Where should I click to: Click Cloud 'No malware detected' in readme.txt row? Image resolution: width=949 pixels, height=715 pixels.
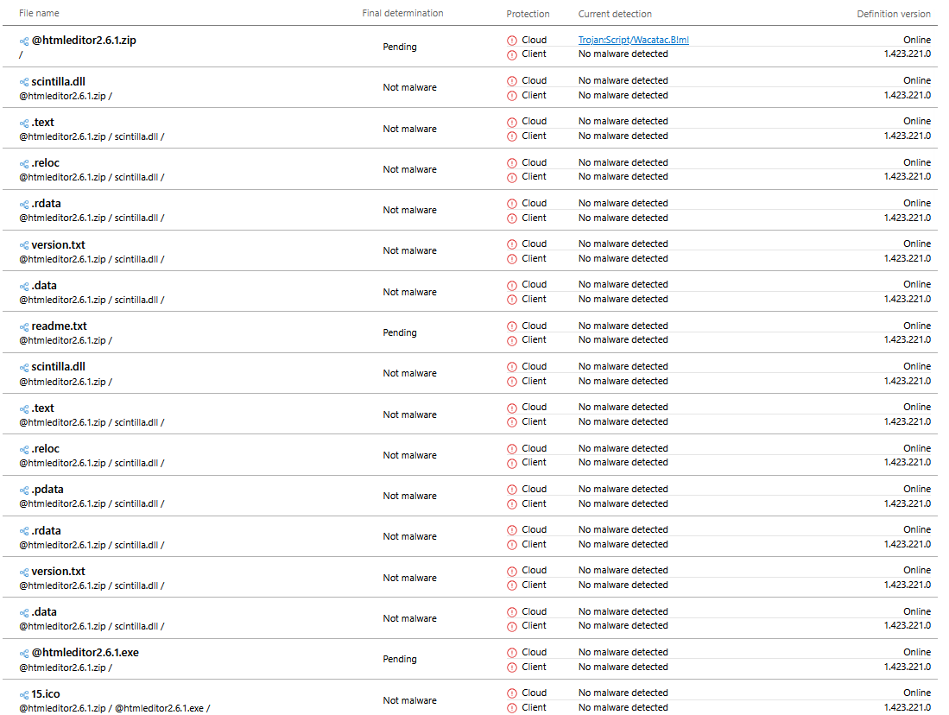(x=623, y=326)
